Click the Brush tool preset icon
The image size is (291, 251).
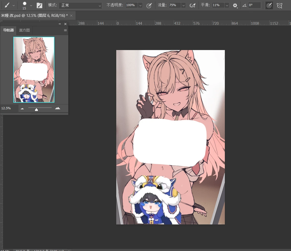click(x=7, y=5)
